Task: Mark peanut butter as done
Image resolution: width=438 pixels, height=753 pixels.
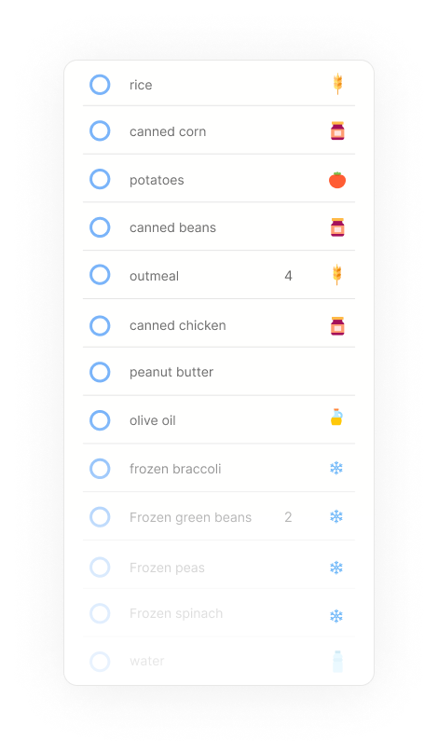Action: pyautogui.click(x=100, y=372)
